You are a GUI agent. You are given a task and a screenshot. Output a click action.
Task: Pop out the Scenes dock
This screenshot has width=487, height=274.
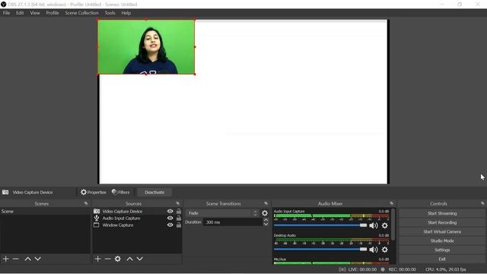(86, 203)
